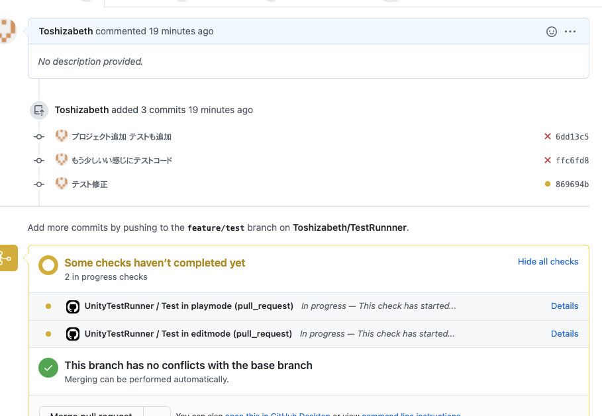The image size is (602, 416).
Task: Click the UnityTestRunner / Test in playmode check name
Action: click(189, 306)
